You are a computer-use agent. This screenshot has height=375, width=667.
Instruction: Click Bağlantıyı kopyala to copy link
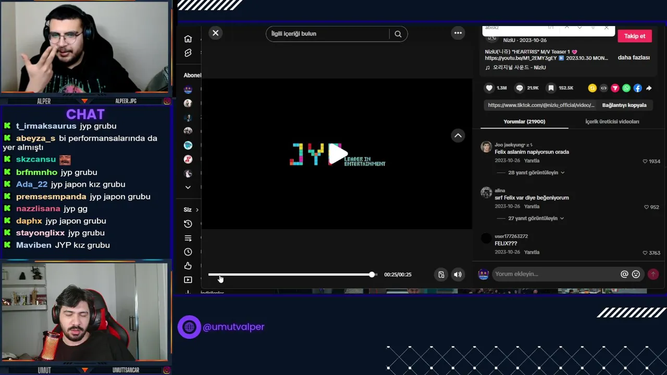[x=624, y=105]
